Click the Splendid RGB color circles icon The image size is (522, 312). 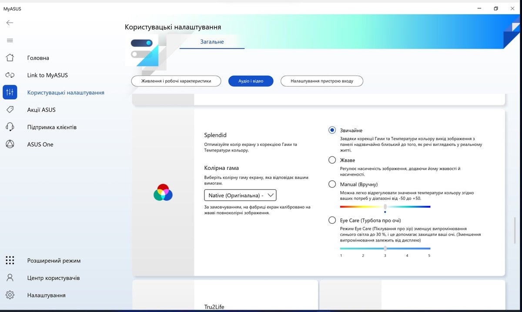(163, 192)
